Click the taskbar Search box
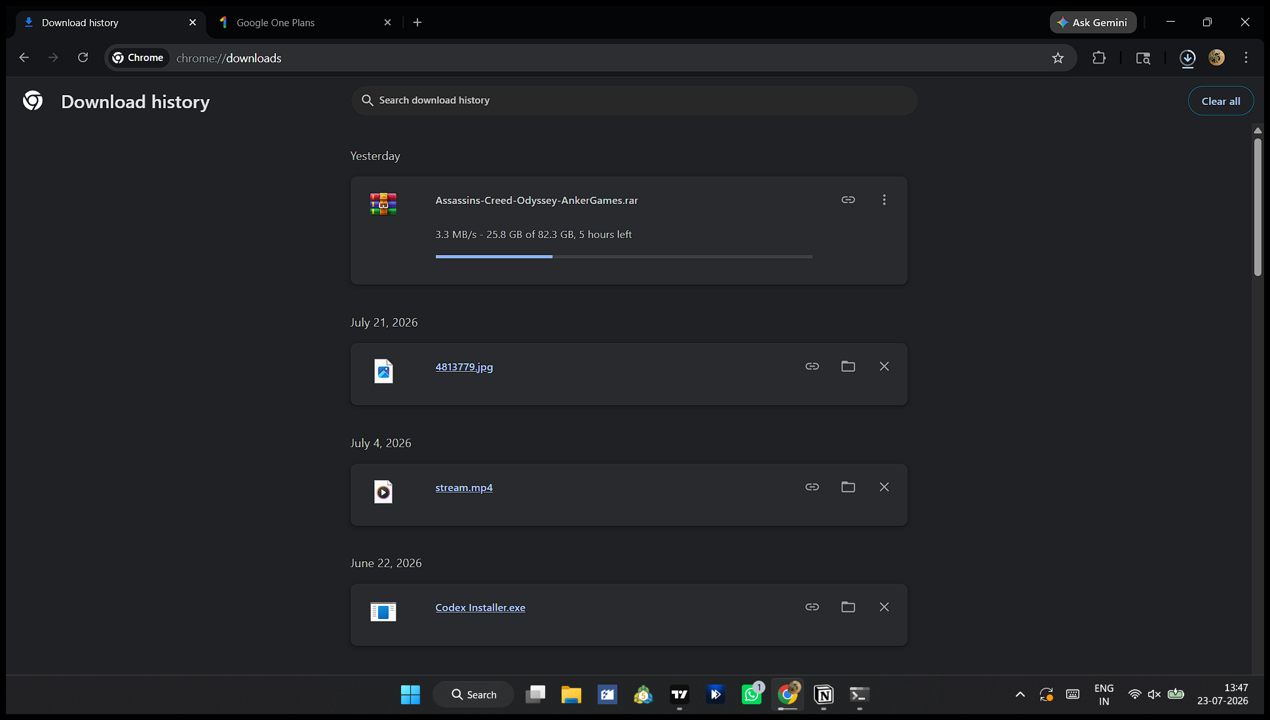 coord(474,694)
